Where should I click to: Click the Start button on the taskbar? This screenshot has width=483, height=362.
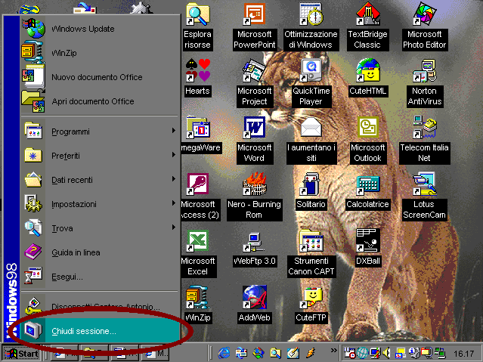22,354
